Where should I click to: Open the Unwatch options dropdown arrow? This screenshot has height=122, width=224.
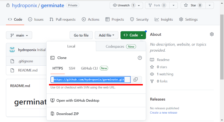click(x=139, y=5)
